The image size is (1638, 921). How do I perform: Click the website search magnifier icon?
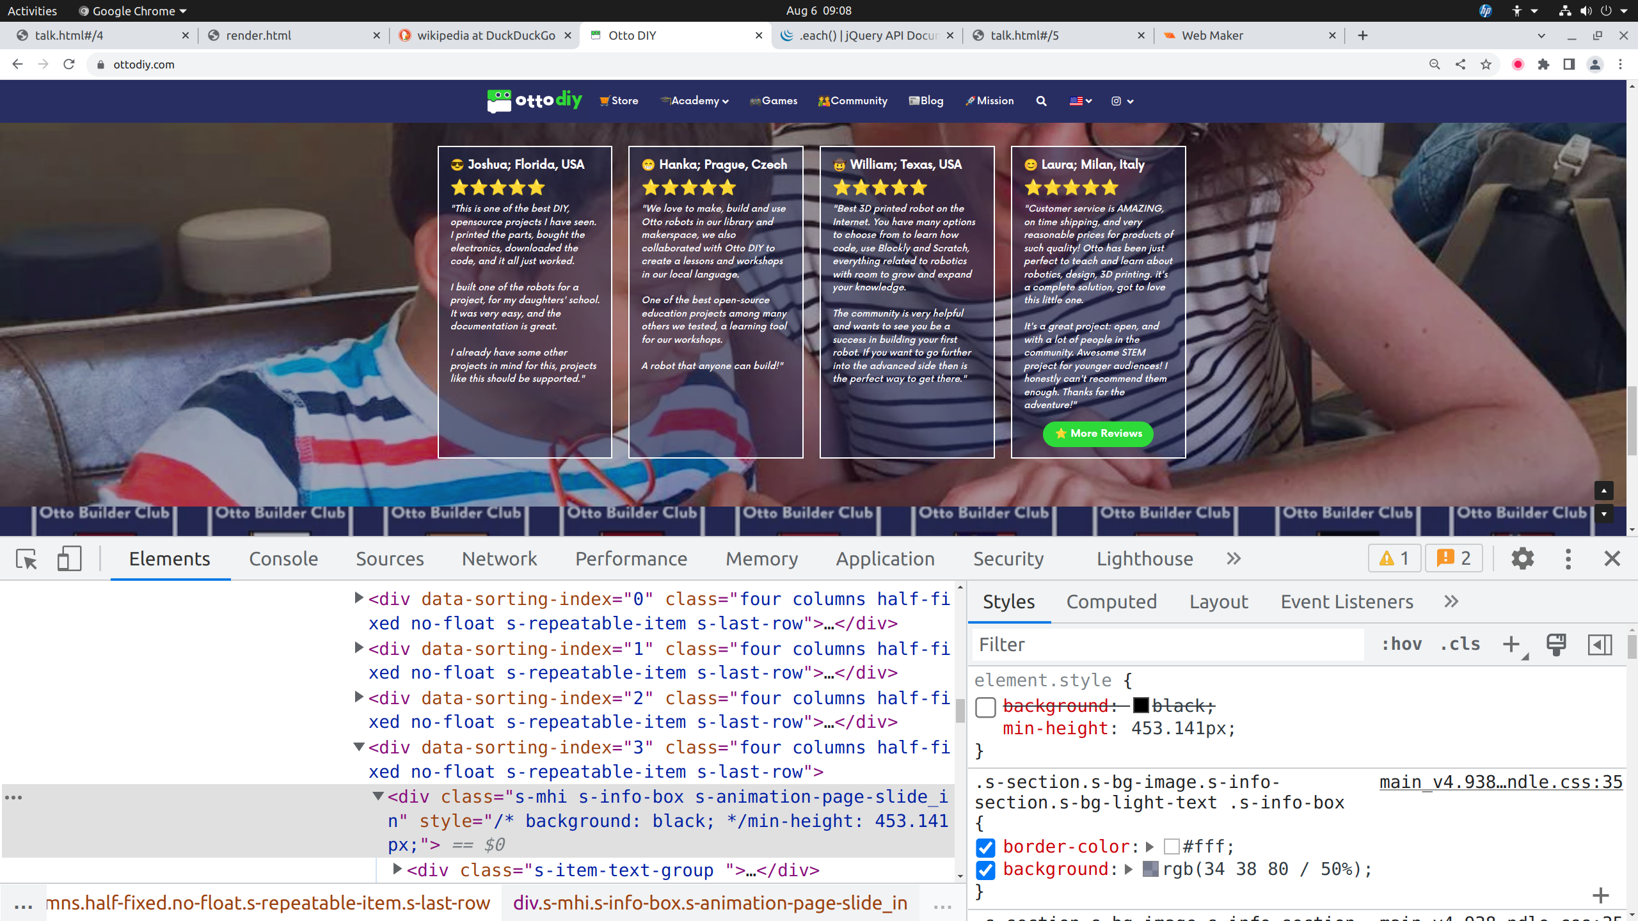click(x=1041, y=101)
